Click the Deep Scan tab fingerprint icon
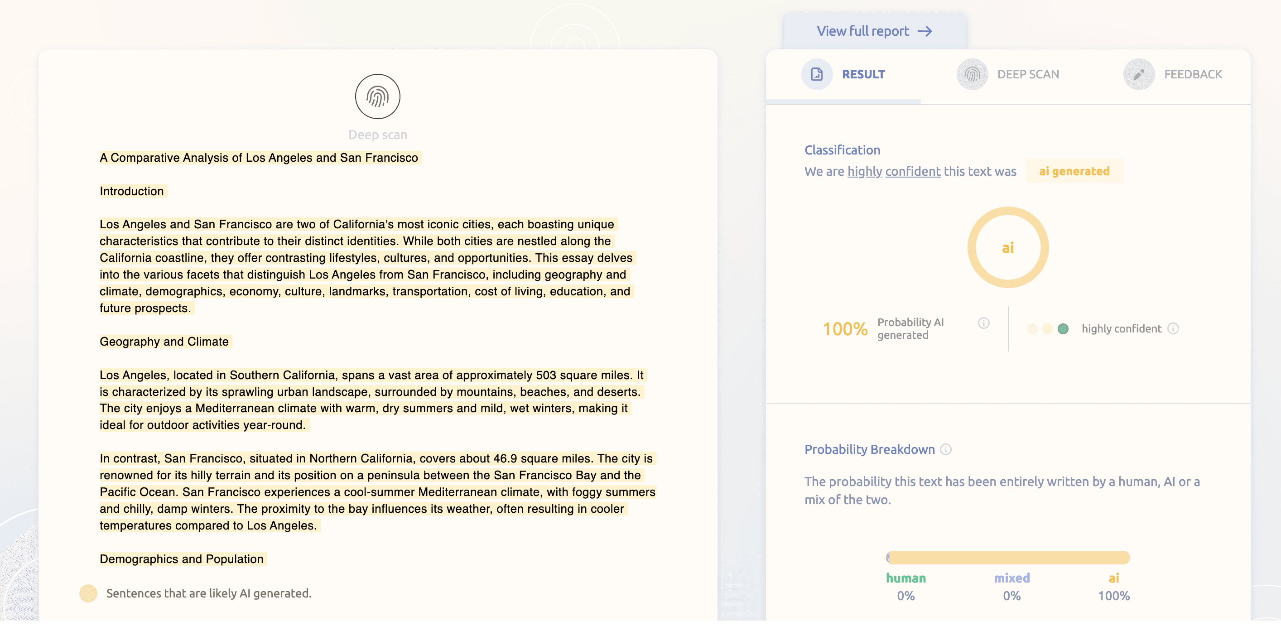Image resolution: width=1281 pixels, height=626 pixels. [972, 75]
